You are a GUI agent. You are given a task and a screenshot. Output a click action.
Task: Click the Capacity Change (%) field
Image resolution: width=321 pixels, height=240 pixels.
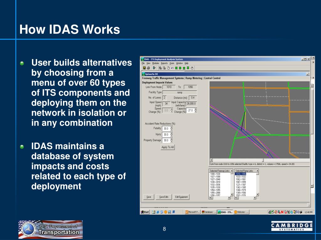[x=190, y=110]
